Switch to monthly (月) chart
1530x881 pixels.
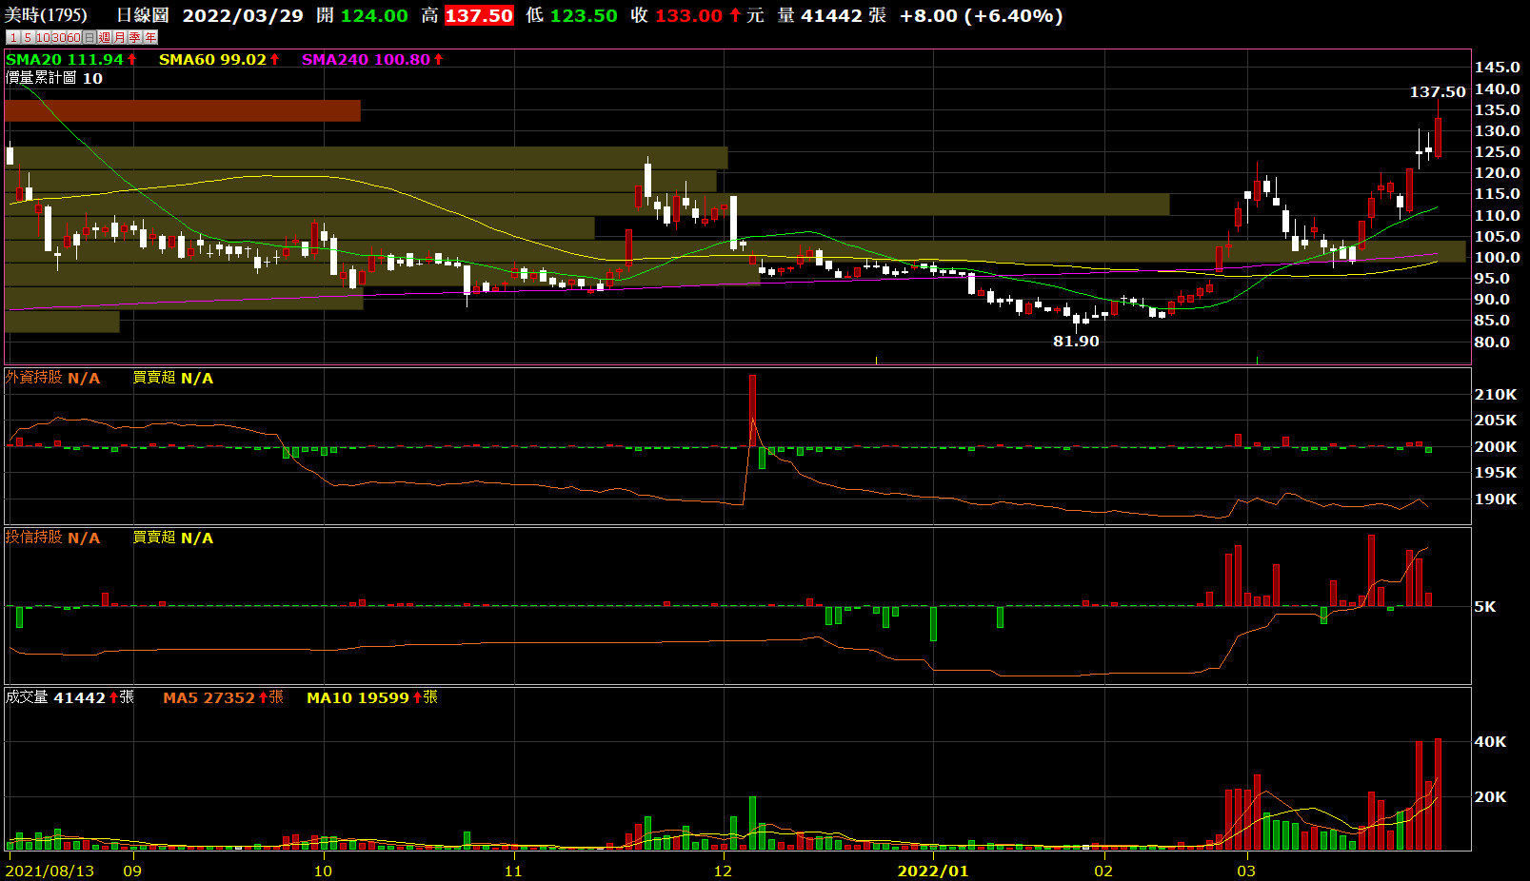[120, 37]
